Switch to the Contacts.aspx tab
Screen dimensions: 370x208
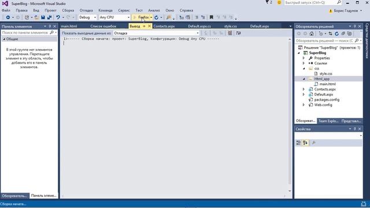(x=164, y=26)
